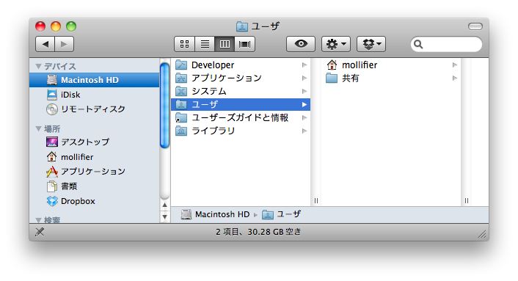Click the Developer folder icon
This screenshot has width=518, height=281.
tap(181, 65)
